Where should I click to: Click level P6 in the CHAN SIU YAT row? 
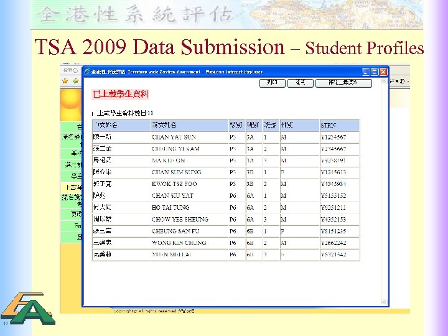click(233, 196)
